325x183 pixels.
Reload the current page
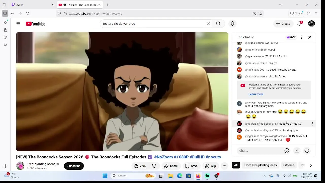point(28,13)
